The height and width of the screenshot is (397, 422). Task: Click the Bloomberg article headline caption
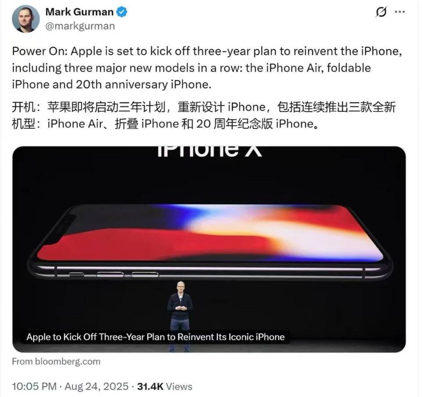point(156,337)
